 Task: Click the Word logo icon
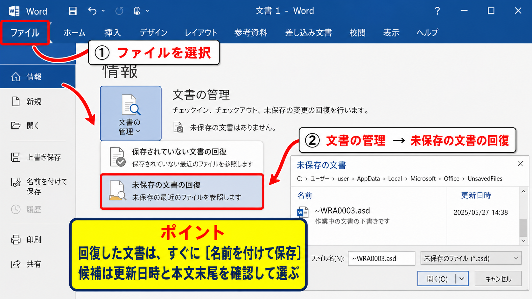point(14,11)
